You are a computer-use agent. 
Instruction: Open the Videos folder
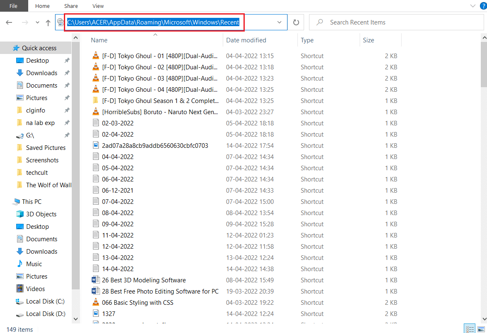[x=35, y=289]
